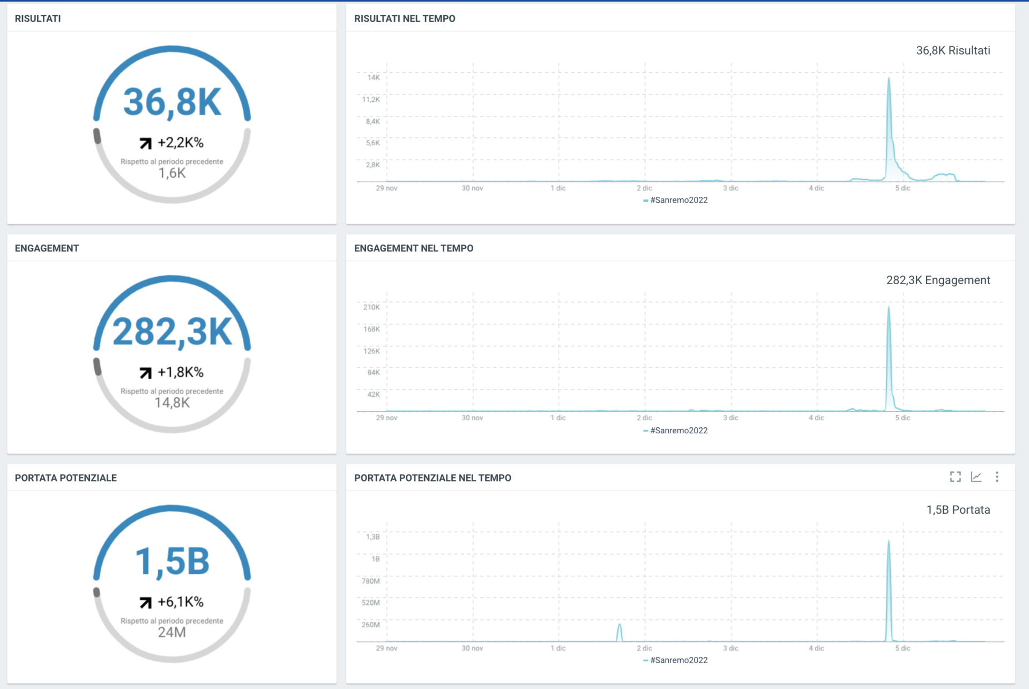This screenshot has width=1029, height=689.
Task: Click the upward arrow beside +2,2K%
Action: [x=145, y=143]
